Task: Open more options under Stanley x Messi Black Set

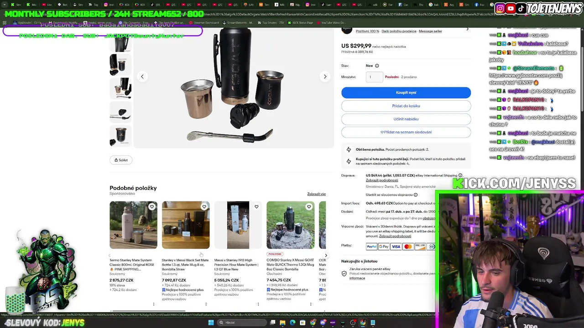Action: 206,304
